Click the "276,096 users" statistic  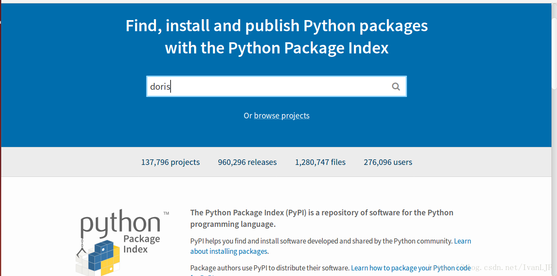[x=388, y=162]
